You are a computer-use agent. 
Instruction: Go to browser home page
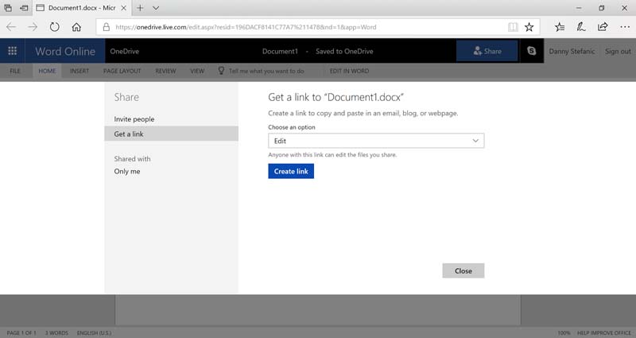pos(76,27)
